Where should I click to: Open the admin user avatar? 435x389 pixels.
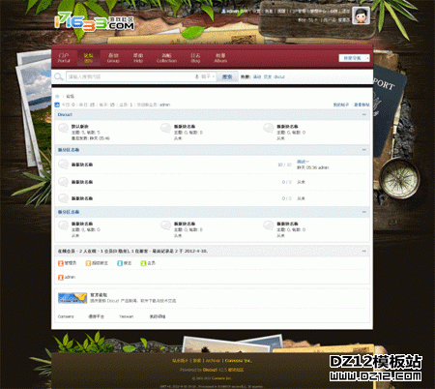[361, 15]
